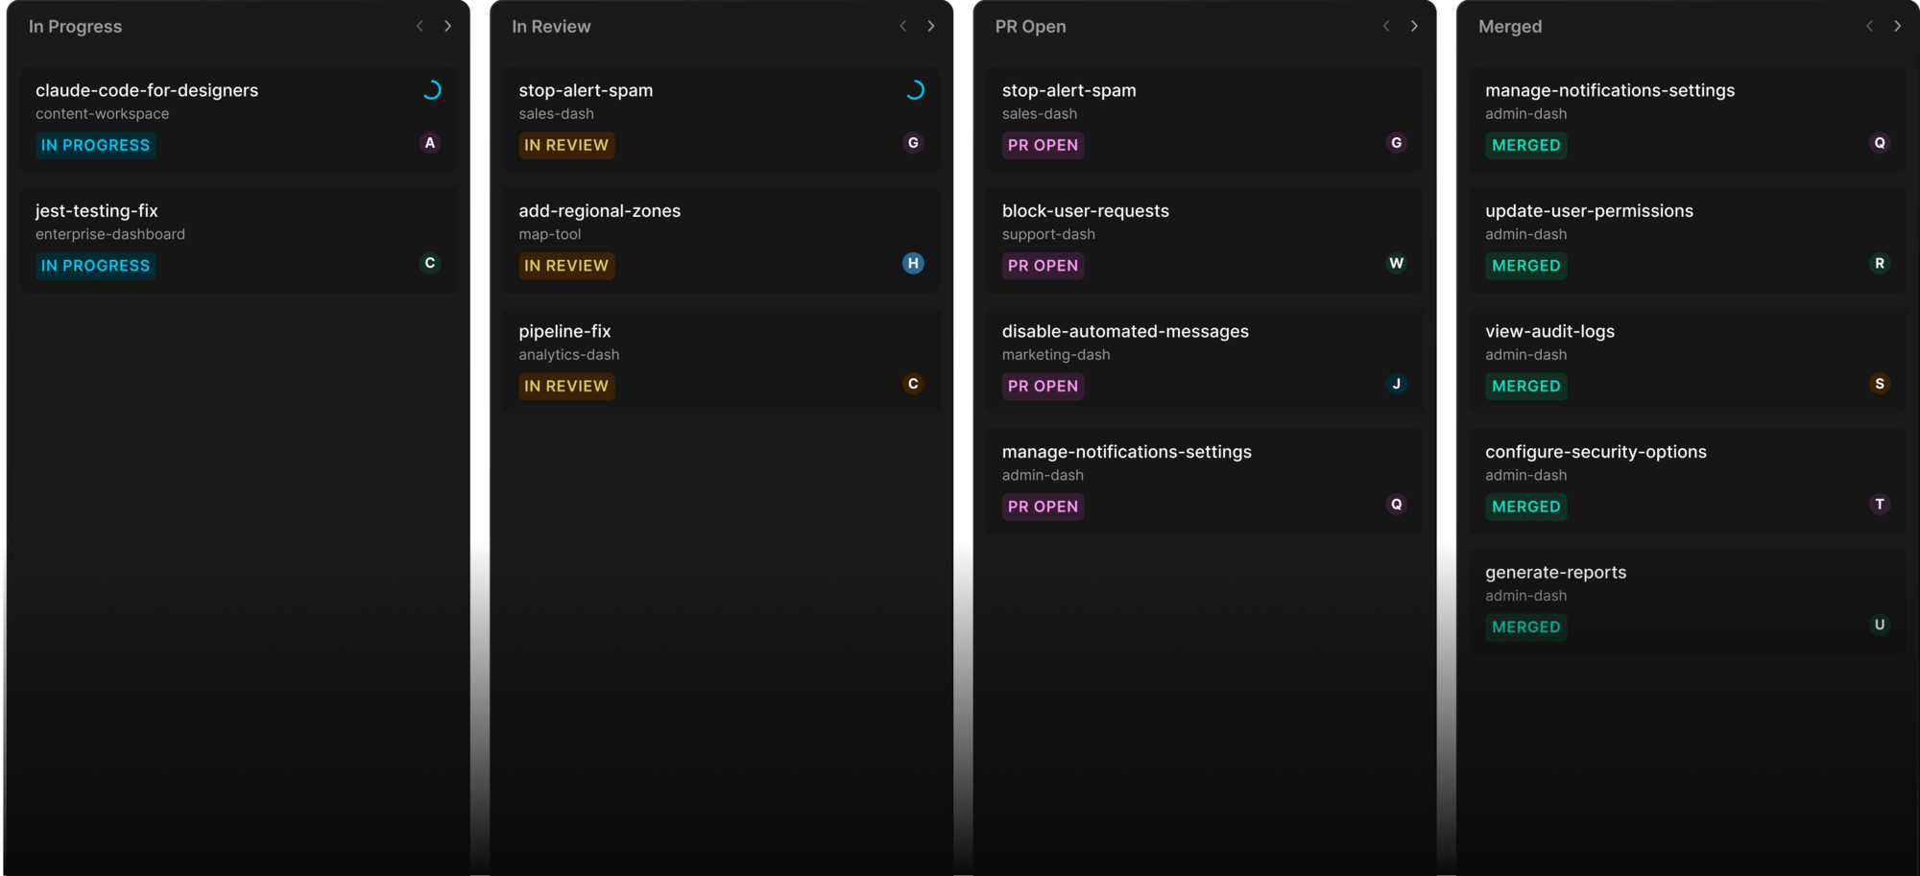Click MERGED badge on manage-notifications-settings

pos(1526,145)
